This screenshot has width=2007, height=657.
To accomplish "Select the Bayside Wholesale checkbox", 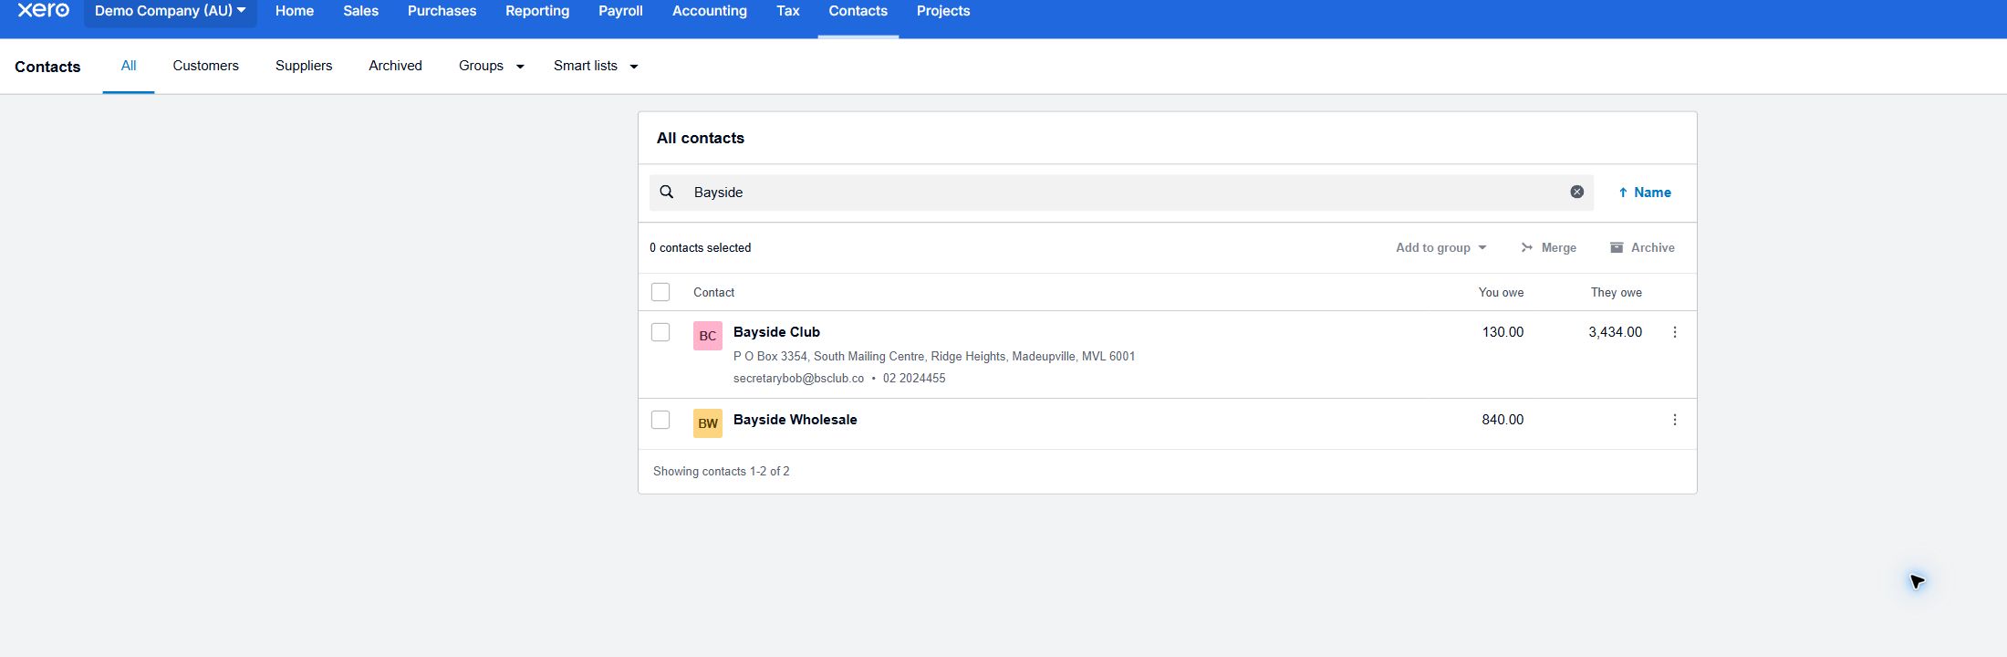I will (660, 420).
